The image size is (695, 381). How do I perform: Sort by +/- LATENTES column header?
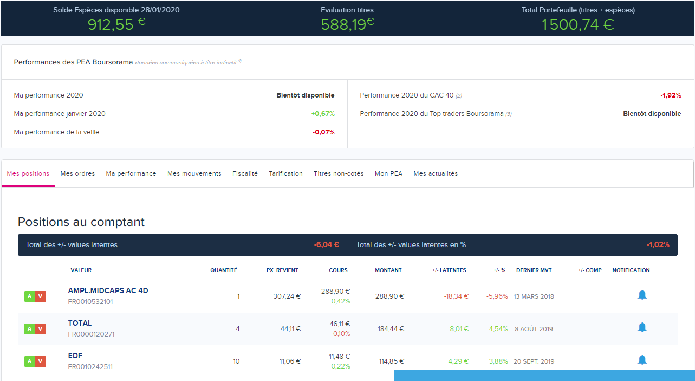pyautogui.click(x=449, y=270)
